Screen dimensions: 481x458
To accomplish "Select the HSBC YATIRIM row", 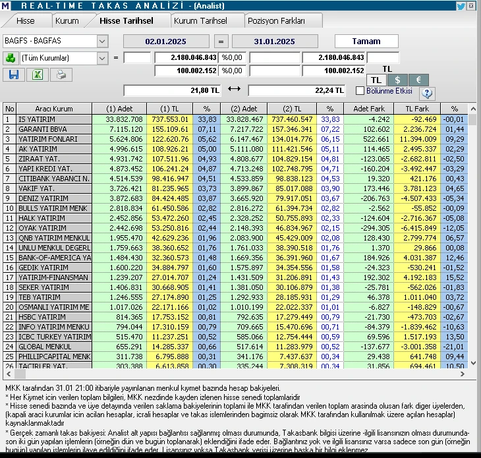I will pos(235,317).
